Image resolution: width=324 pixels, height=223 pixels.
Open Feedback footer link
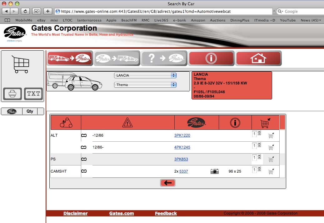pos(166,213)
